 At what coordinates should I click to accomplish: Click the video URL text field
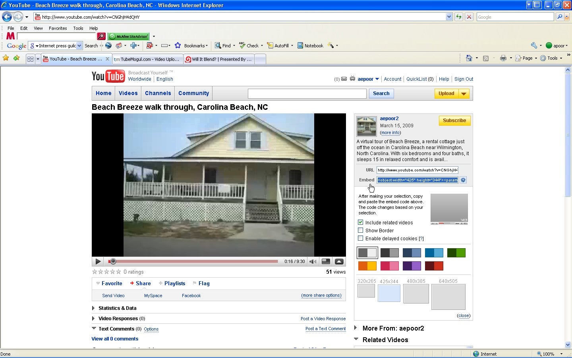(x=417, y=170)
